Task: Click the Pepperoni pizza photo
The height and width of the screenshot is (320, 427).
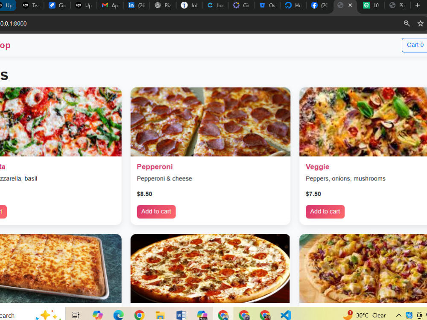Action: 210,122
